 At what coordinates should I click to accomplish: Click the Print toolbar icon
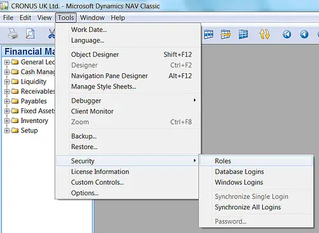pyautogui.click(x=13, y=34)
